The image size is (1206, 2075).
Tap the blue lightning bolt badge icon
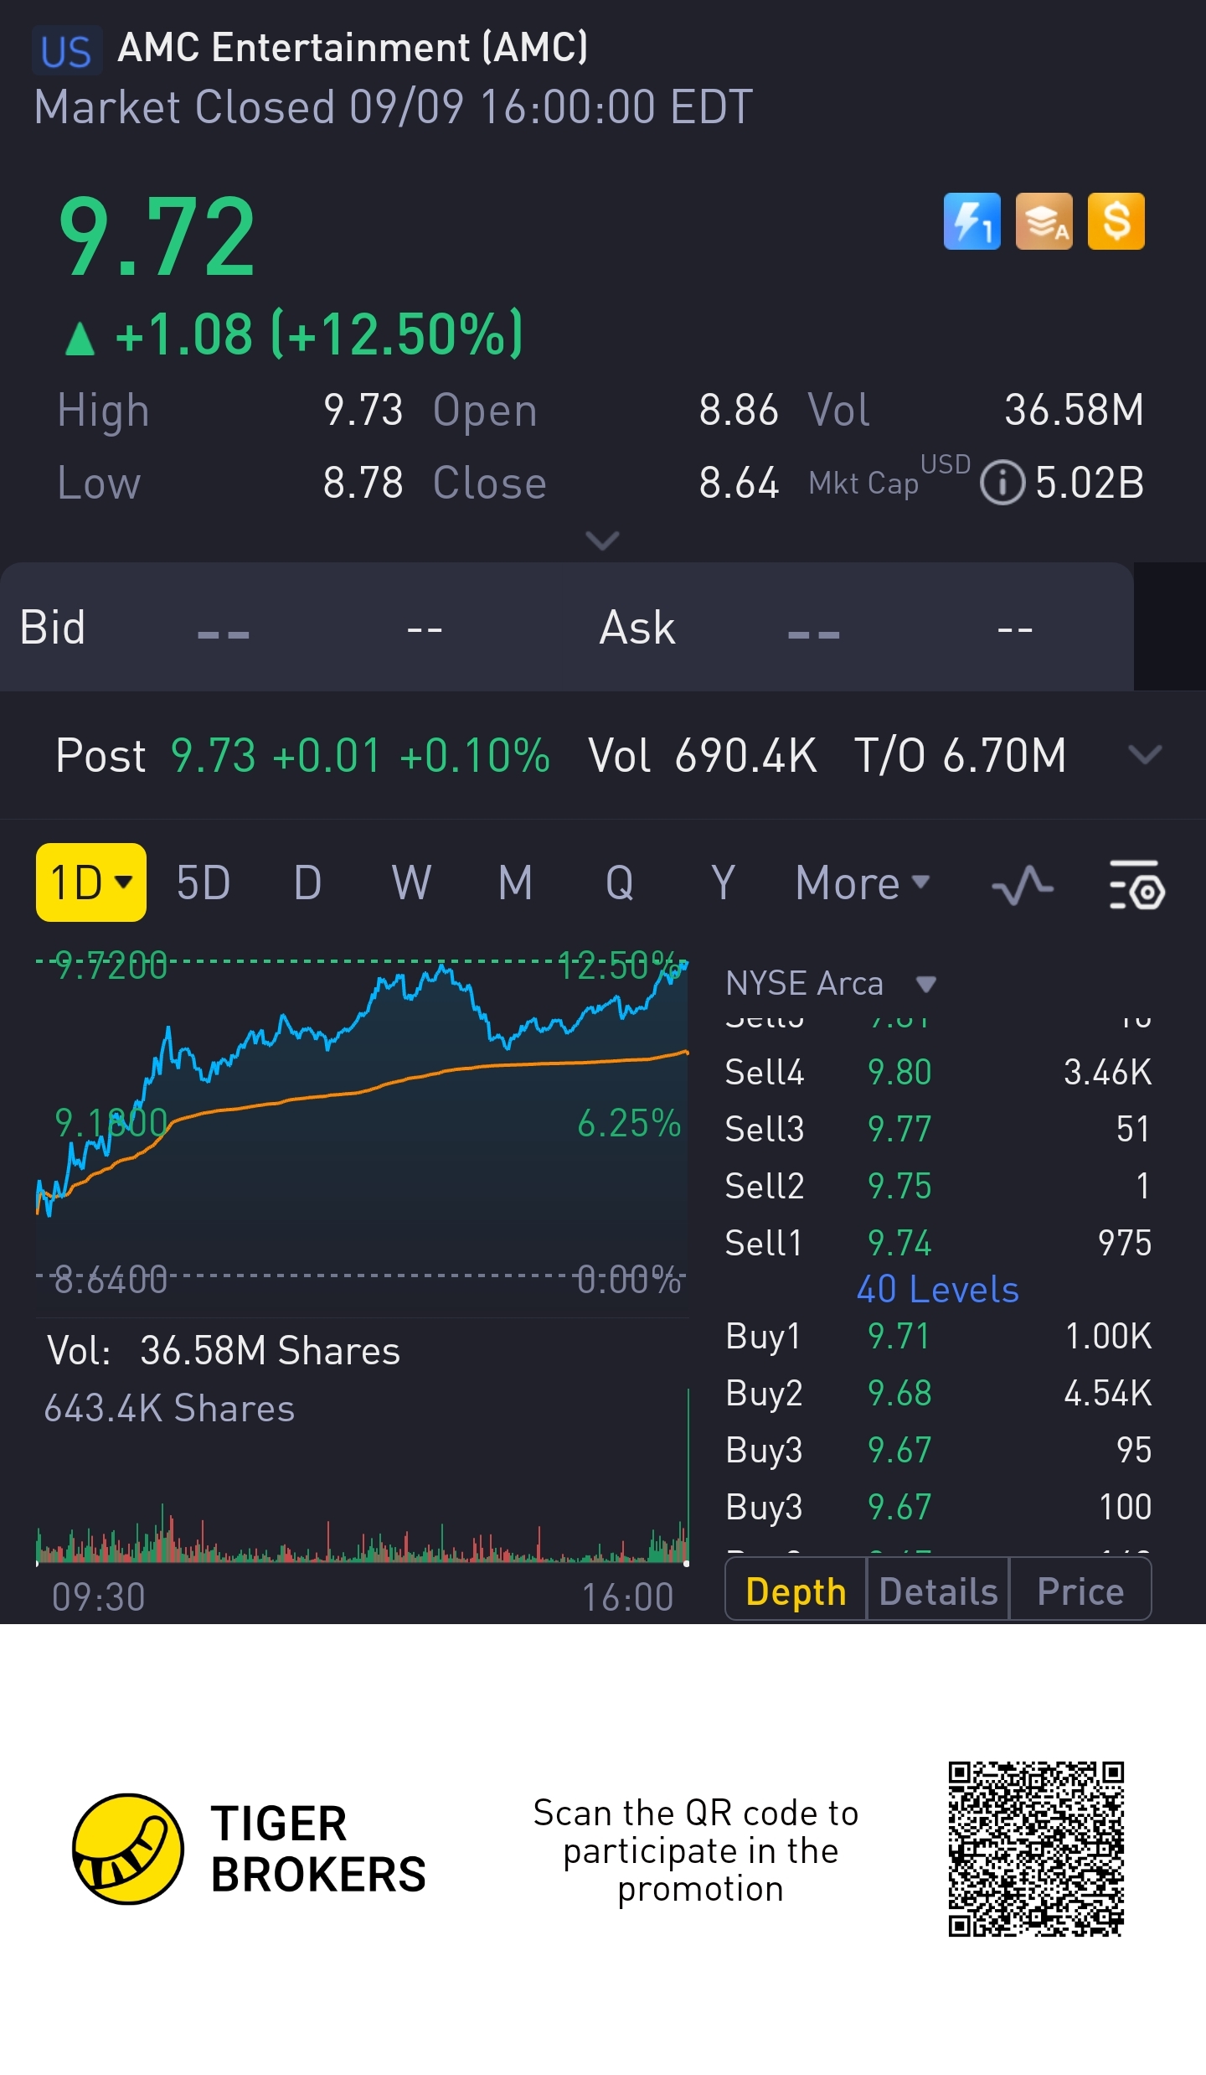(971, 221)
